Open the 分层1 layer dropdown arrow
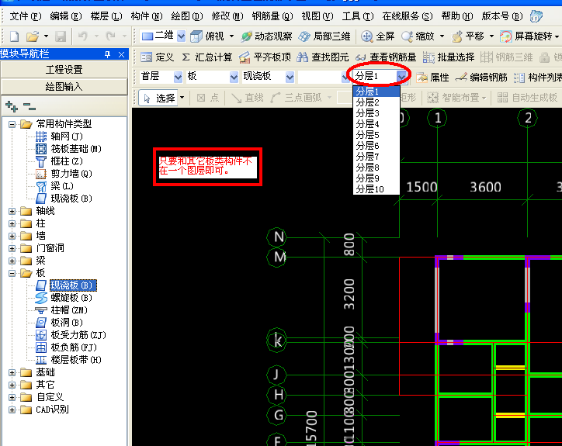 402,76
